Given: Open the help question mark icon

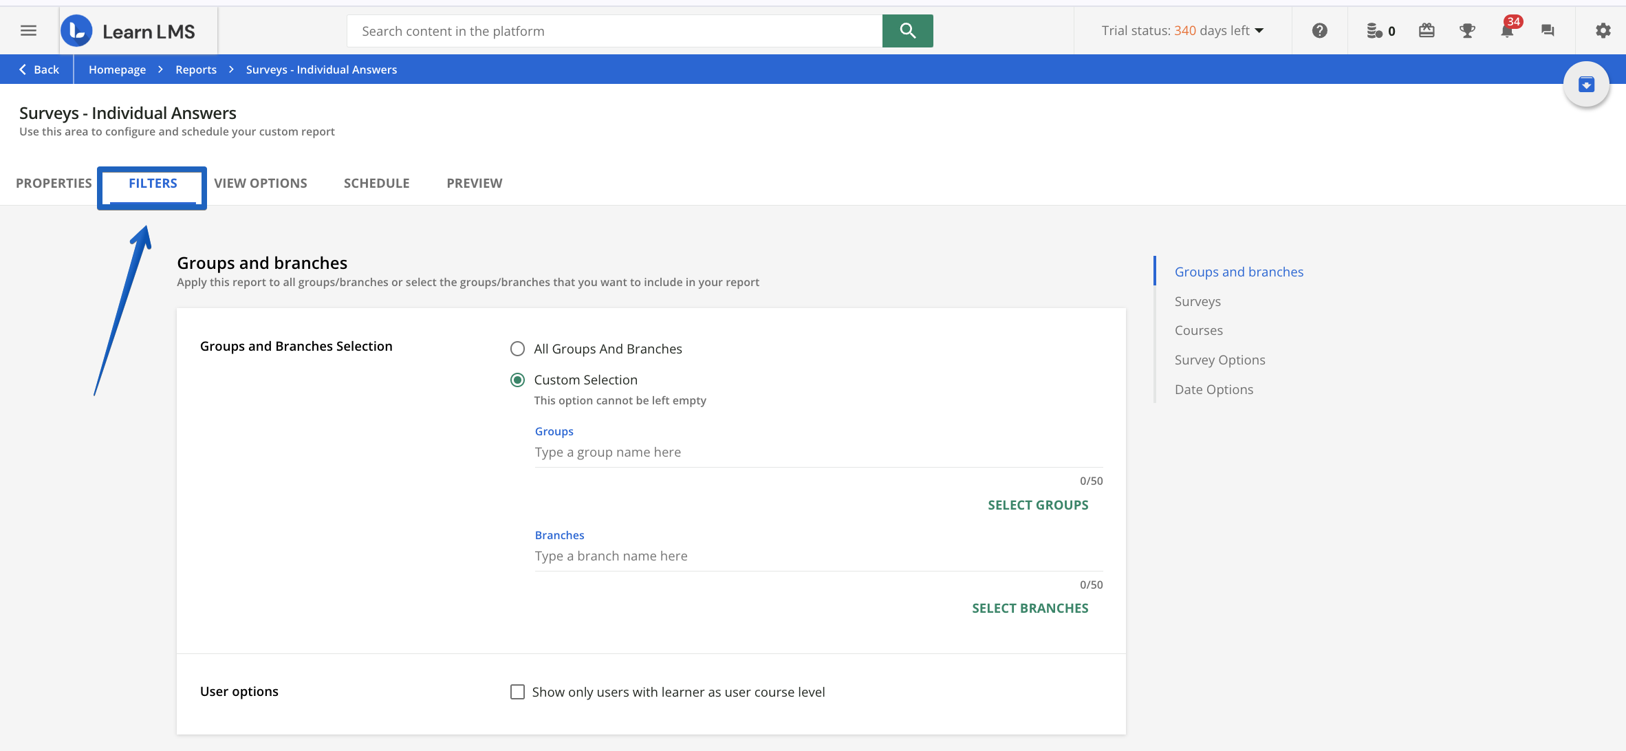Looking at the screenshot, I should tap(1319, 30).
